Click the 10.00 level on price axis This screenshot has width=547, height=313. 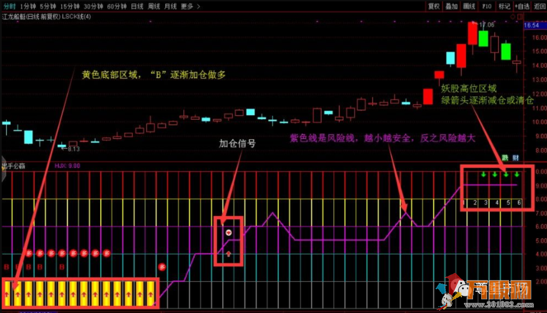[x=539, y=122]
